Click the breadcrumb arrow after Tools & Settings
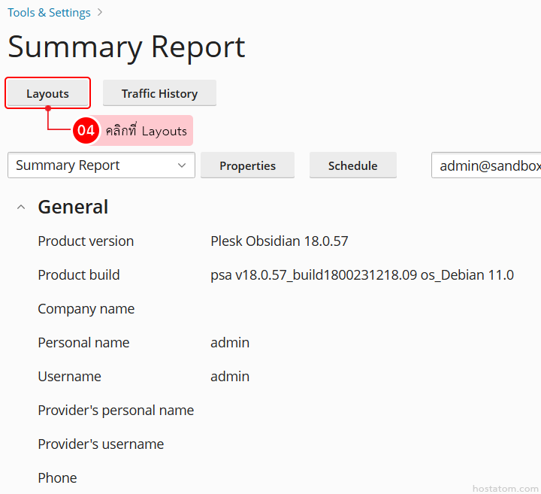 (100, 13)
